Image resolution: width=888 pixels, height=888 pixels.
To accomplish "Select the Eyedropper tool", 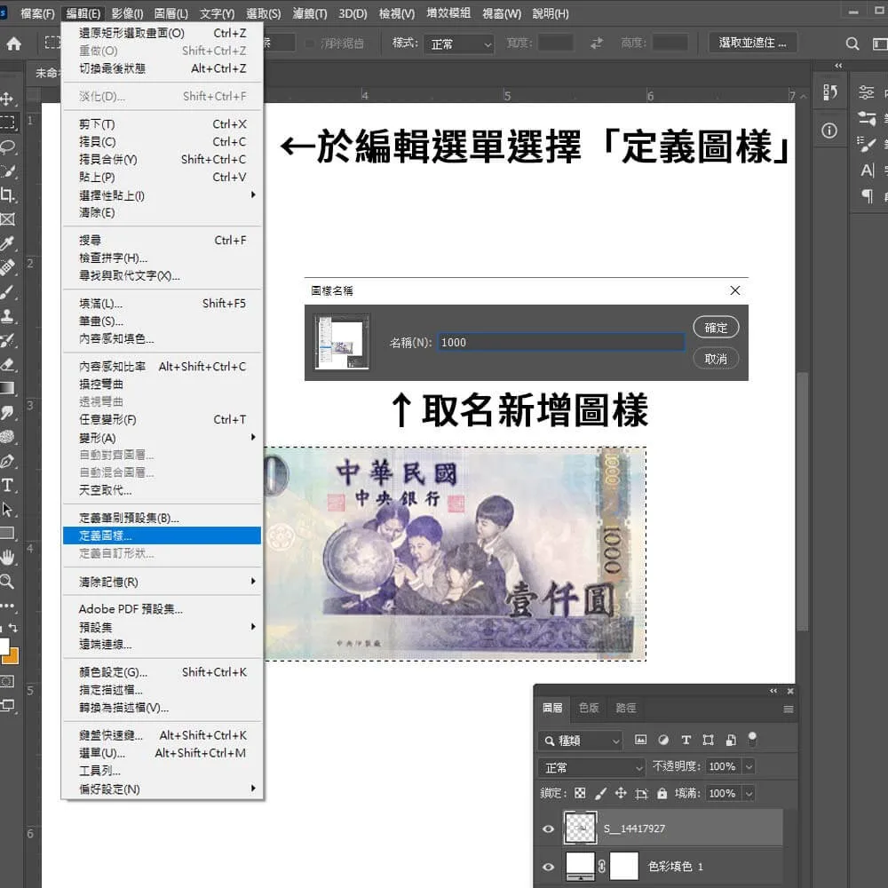I will (x=7, y=243).
